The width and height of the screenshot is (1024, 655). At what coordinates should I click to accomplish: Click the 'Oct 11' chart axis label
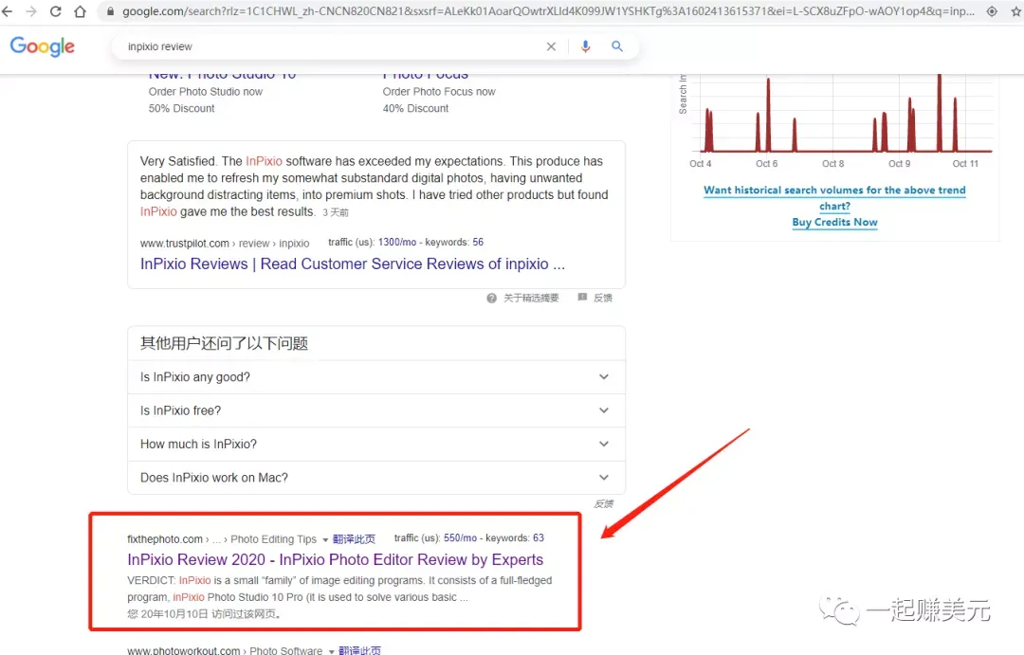965,164
